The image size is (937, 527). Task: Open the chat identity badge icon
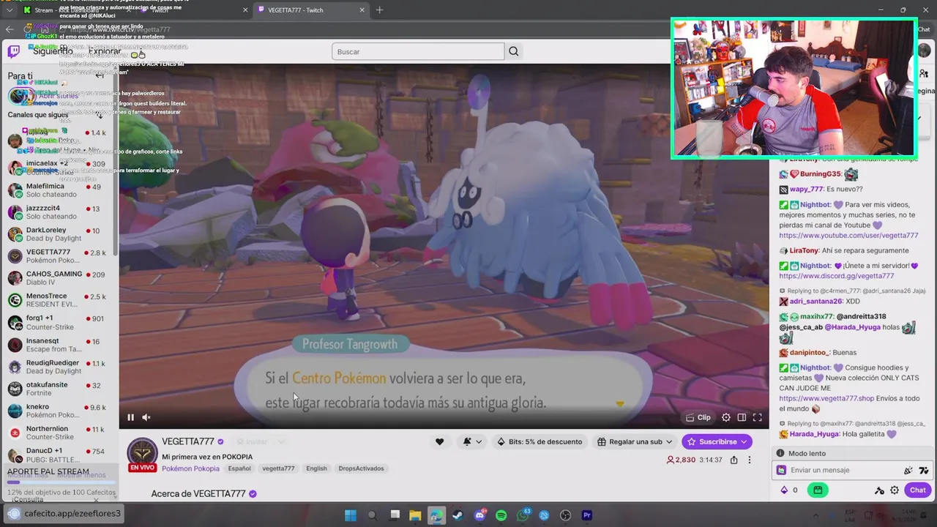782,471
